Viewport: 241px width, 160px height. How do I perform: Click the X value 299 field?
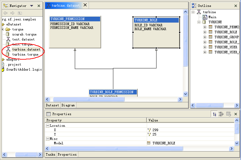click(x=191, y=130)
